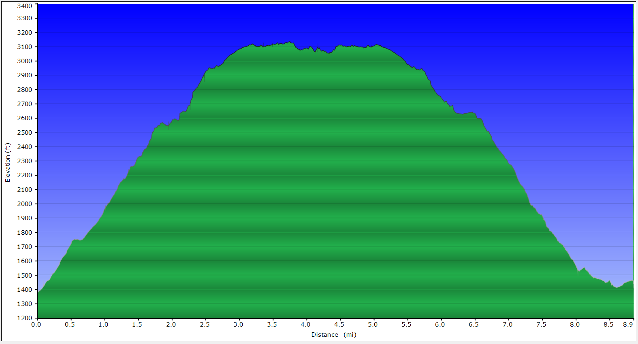
Task: Click the 5.0 distance tick label
Action: (x=373, y=325)
